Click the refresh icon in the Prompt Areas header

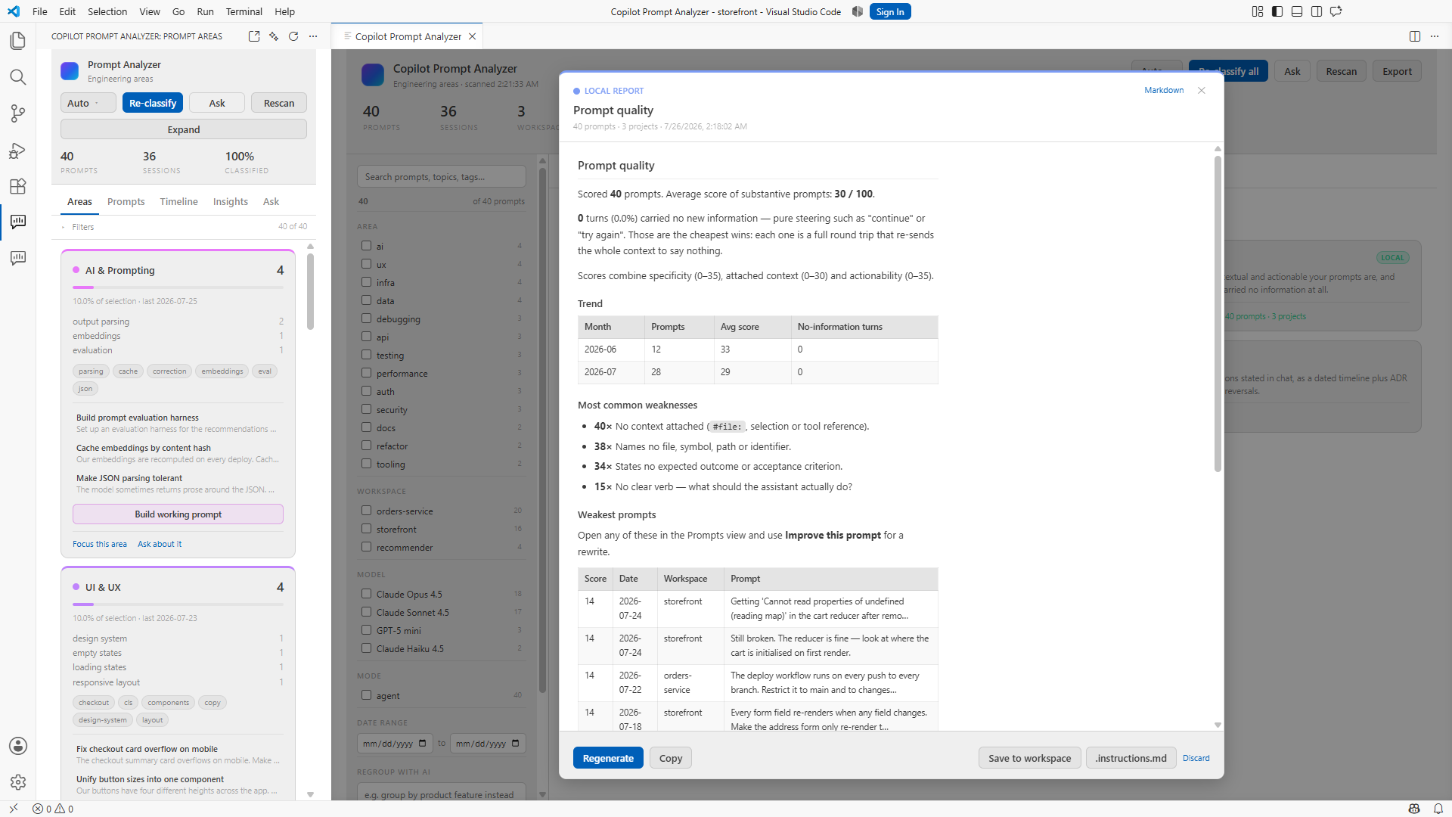point(293,36)
